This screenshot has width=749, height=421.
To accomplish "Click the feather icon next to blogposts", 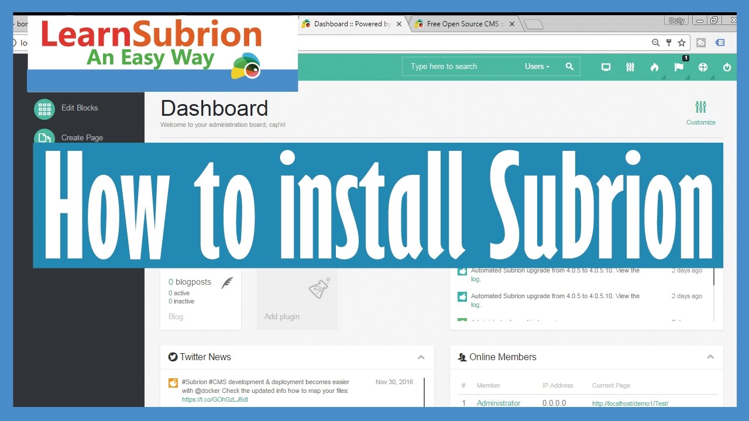I will pyautogui.click(x=227, y=283).
